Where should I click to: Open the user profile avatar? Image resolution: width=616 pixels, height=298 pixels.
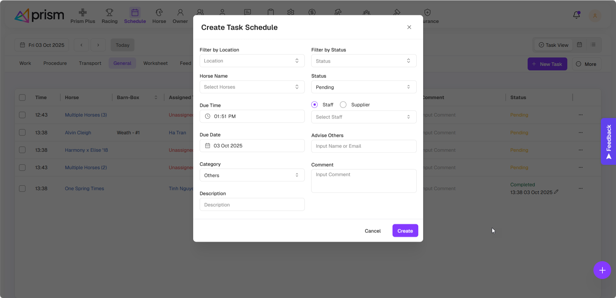(x=595, y=16)
